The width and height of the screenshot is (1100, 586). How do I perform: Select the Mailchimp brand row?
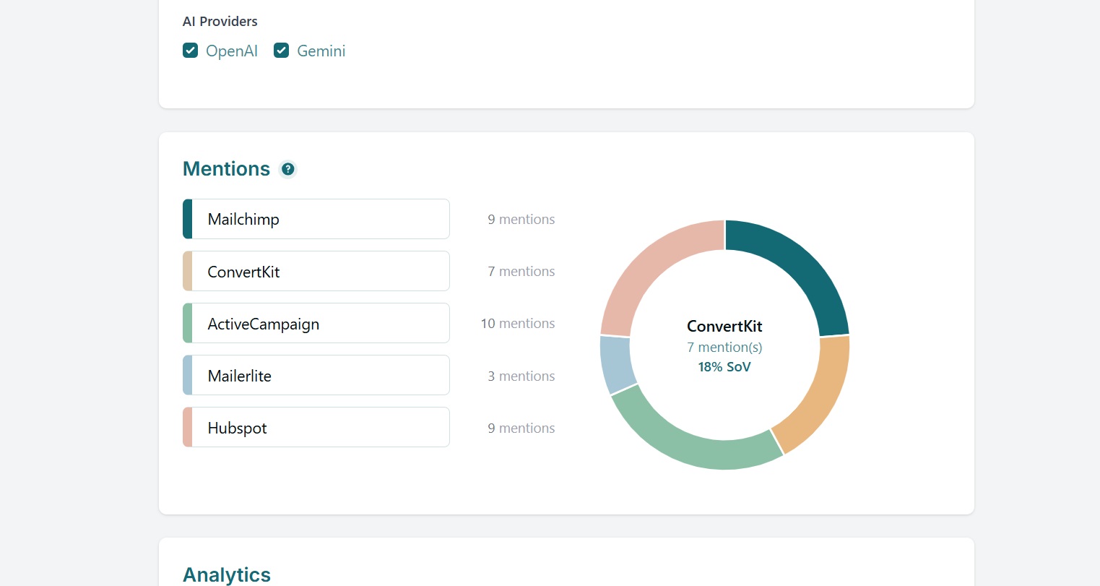pyautogui.click(x=316, y=219)
